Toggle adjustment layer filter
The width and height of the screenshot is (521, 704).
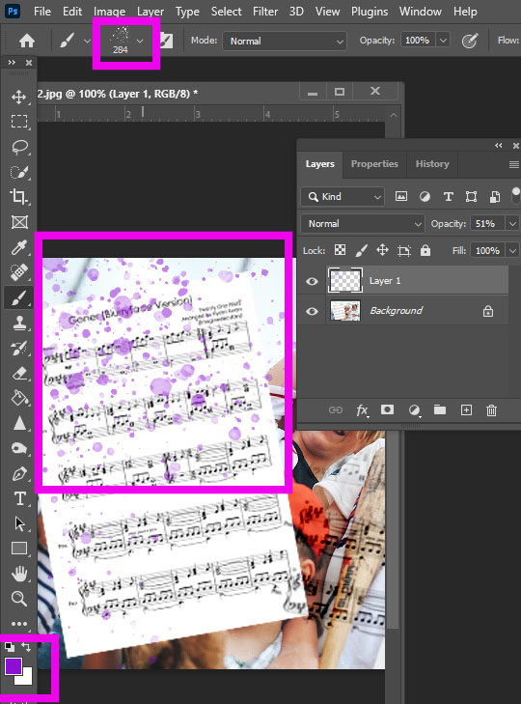[425, 196]
